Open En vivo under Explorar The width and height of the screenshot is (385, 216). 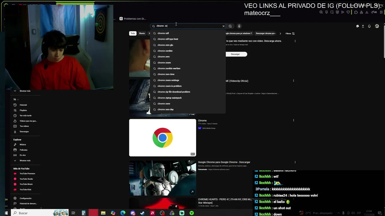(x=23, y=155)
